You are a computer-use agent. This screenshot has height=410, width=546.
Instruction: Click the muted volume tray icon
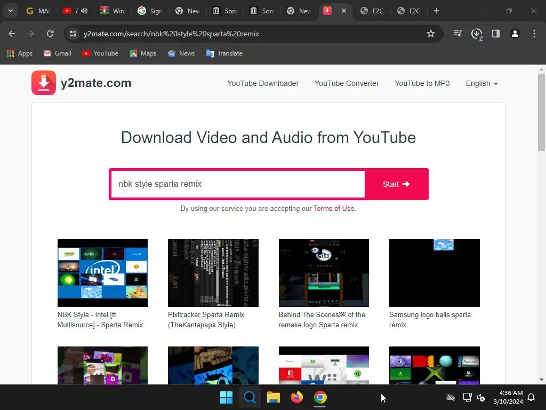click(x=481, y=397)
